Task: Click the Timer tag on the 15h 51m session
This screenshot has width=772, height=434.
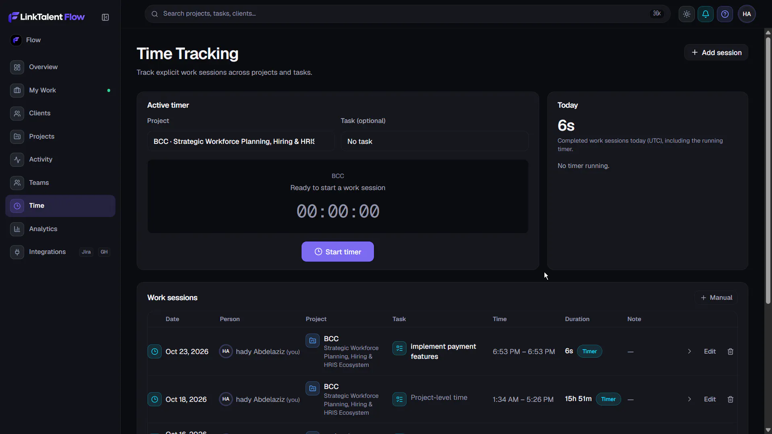Action: [608, 399]
